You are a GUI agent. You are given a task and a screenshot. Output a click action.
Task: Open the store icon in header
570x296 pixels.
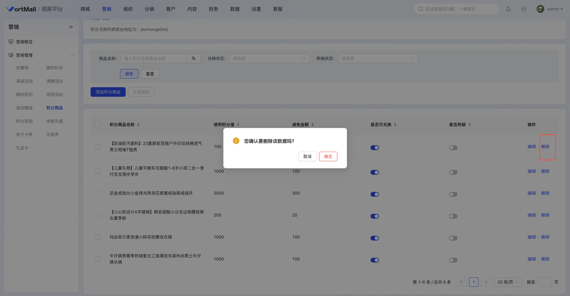(x=524, y=9)
